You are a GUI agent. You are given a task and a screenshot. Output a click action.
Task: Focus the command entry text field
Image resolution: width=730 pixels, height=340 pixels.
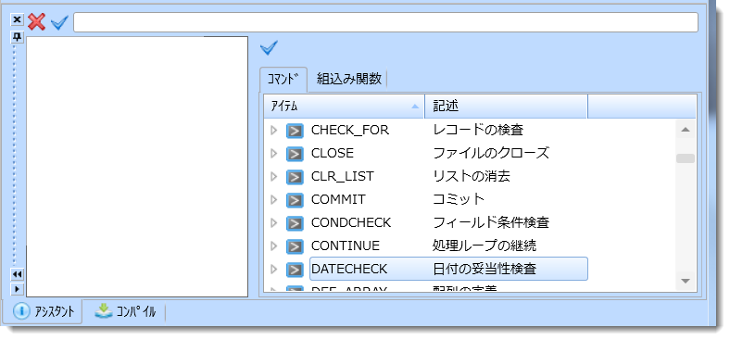point(386,22)
